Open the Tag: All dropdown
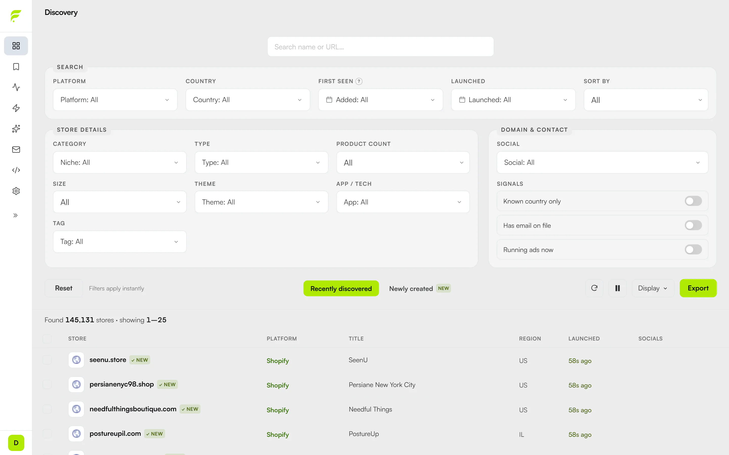The height and width of the screenshot is (455, 729). 119,242
